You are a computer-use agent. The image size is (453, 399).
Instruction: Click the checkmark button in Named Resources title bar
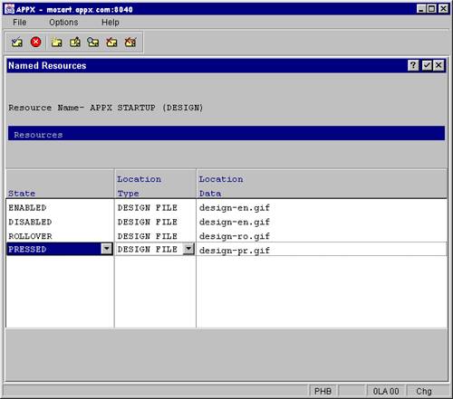pyautogui.click(x=427, y=65)
